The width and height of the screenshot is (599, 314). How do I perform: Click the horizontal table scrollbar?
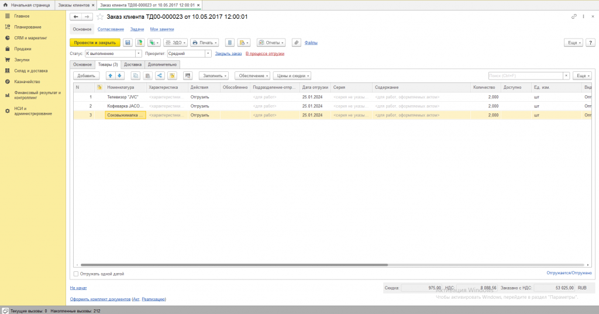[234, 265]
